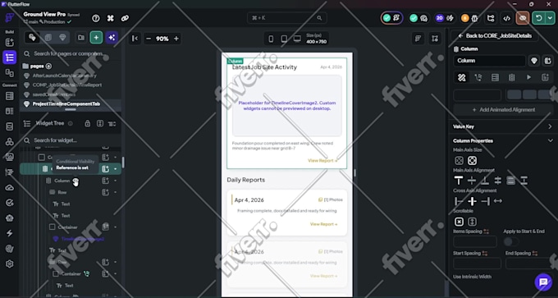This screenshot has height=298, width=558.
Task: Open the AI generate sparkle button
Action: pos(112,38)
